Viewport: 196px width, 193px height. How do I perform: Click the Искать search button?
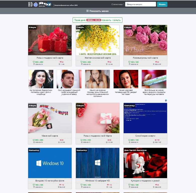coord(162,4)
